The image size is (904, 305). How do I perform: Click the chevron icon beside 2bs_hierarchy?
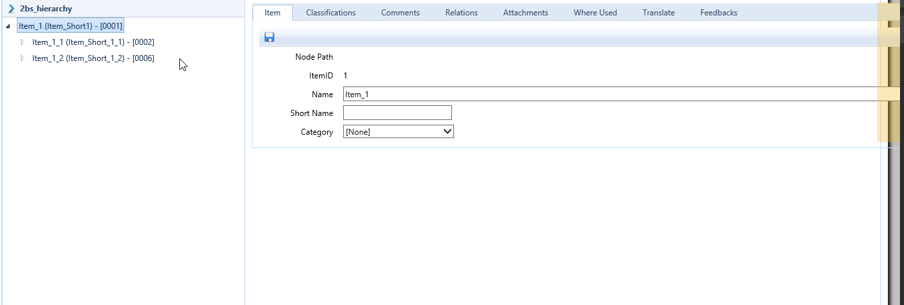tap(11, 9)
